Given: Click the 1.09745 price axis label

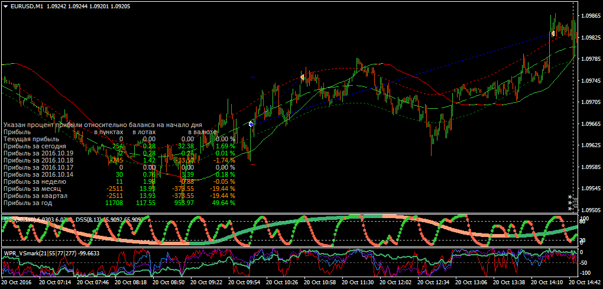Looking at the screenshot, I should 591,81.
